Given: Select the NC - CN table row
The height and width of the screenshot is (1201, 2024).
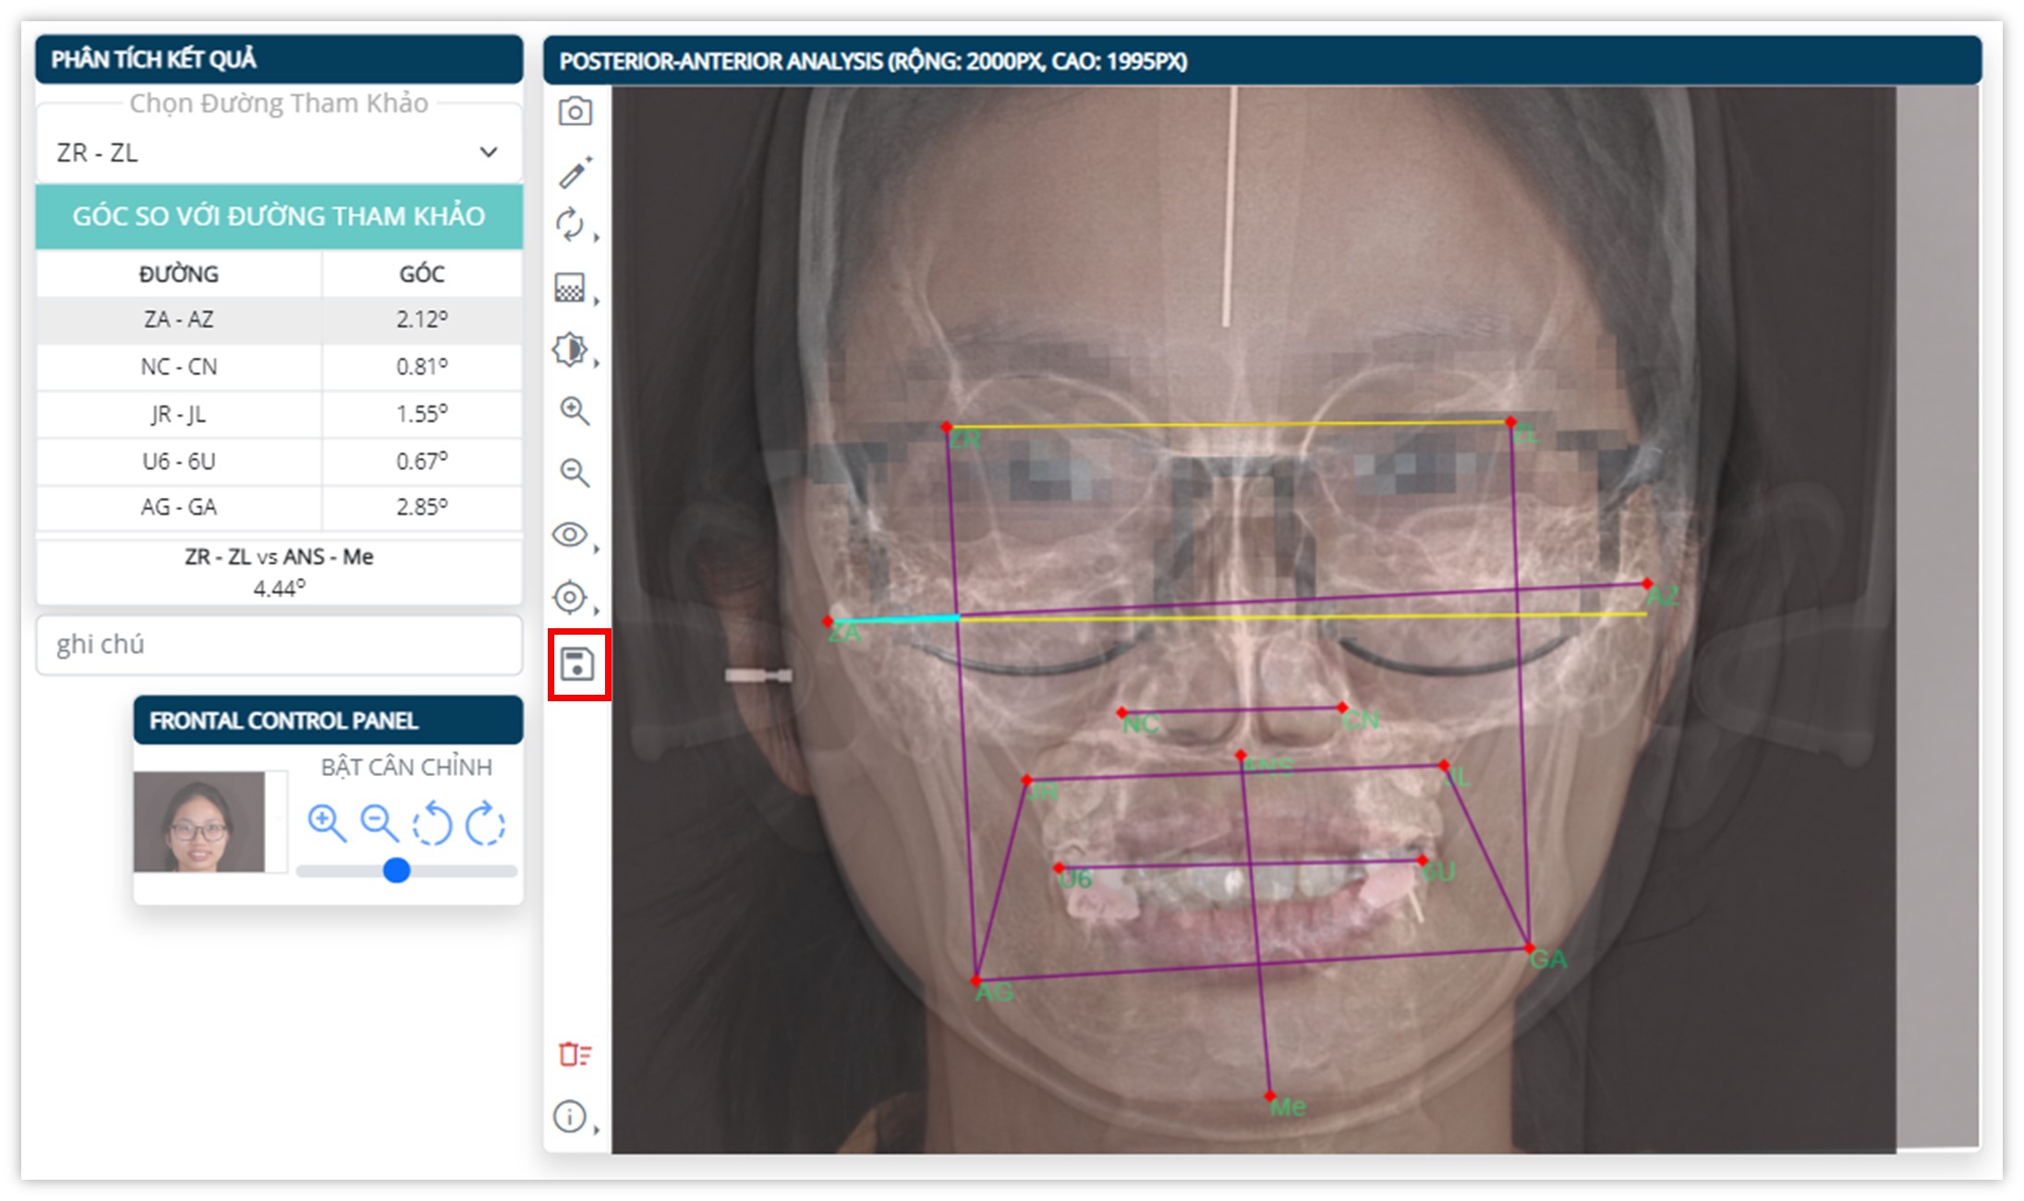Looking at the screenshot, I should [x=278, y=367].
